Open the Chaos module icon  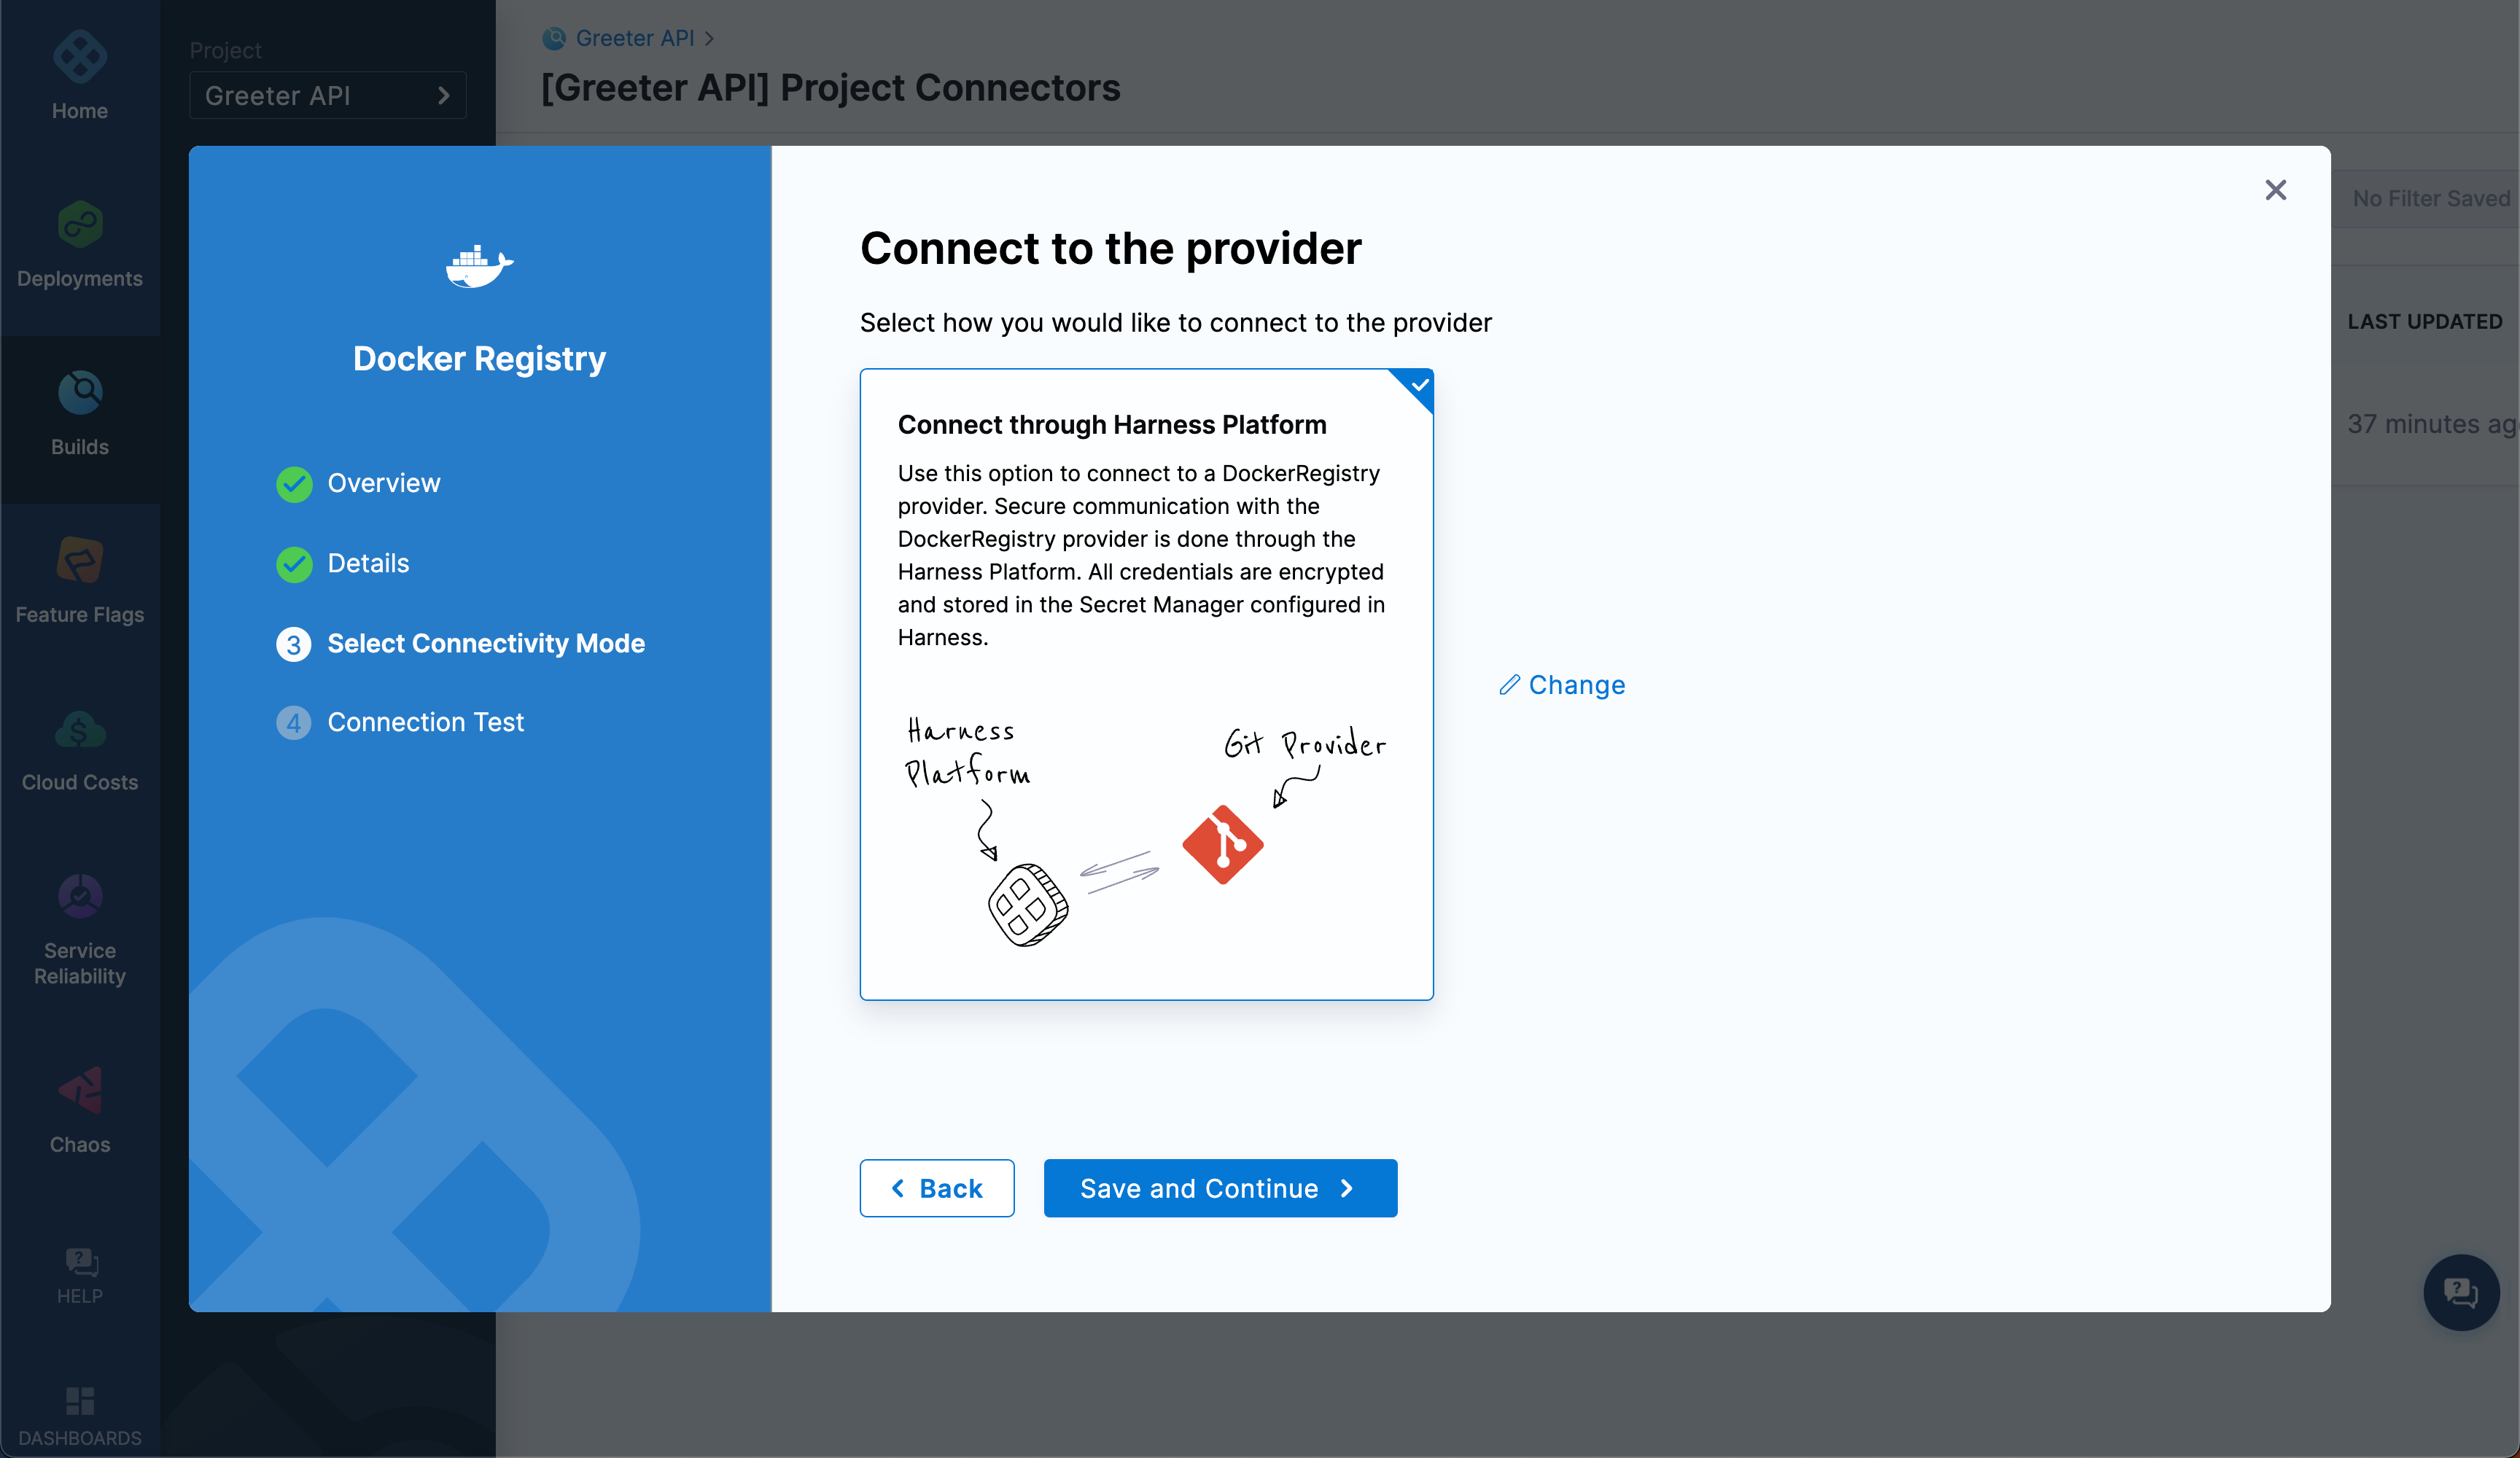[80, 1090]
